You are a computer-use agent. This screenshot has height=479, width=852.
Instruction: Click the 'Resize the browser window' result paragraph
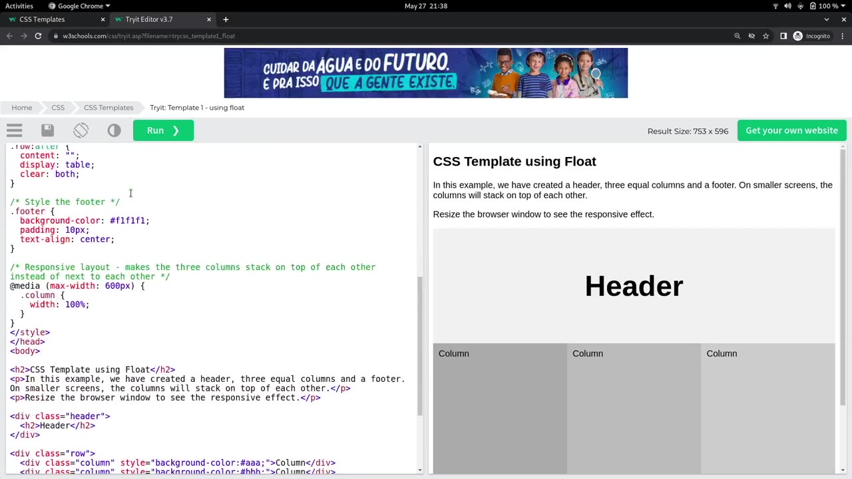point(543,214)
